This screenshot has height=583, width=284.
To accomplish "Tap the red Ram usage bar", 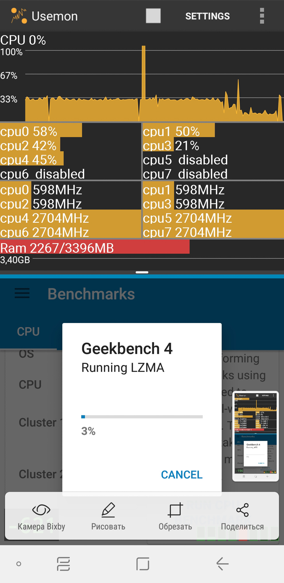I will (95, 247).
